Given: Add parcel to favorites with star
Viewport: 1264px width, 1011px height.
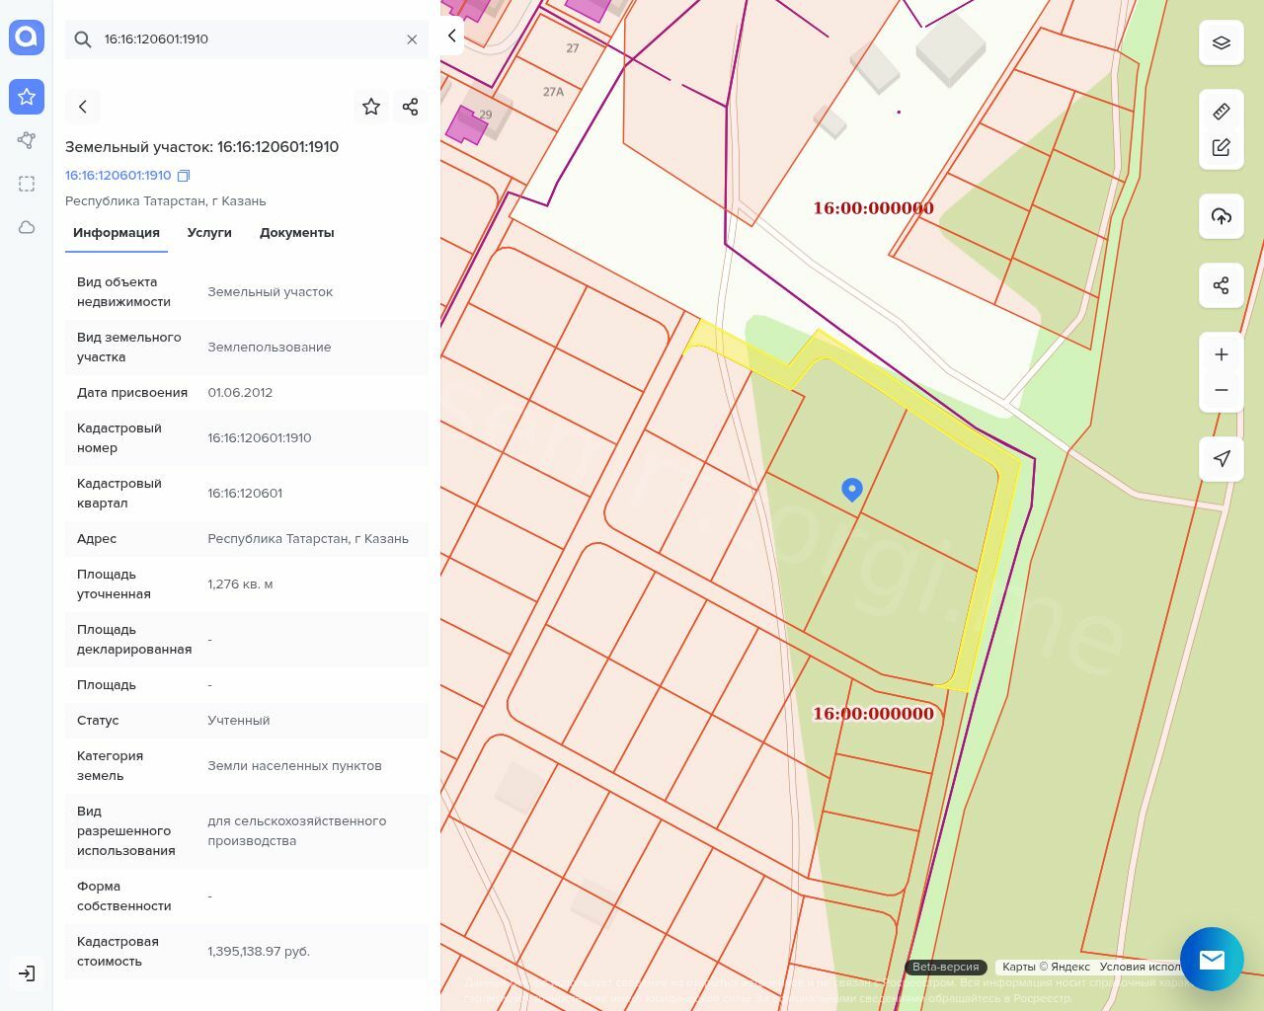Looking at the screenshot, I should point(371,107).
